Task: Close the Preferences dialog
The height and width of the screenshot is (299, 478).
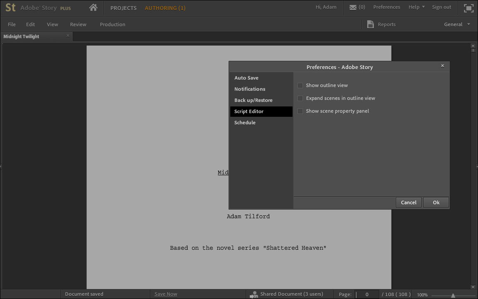Action: (443, 66)
